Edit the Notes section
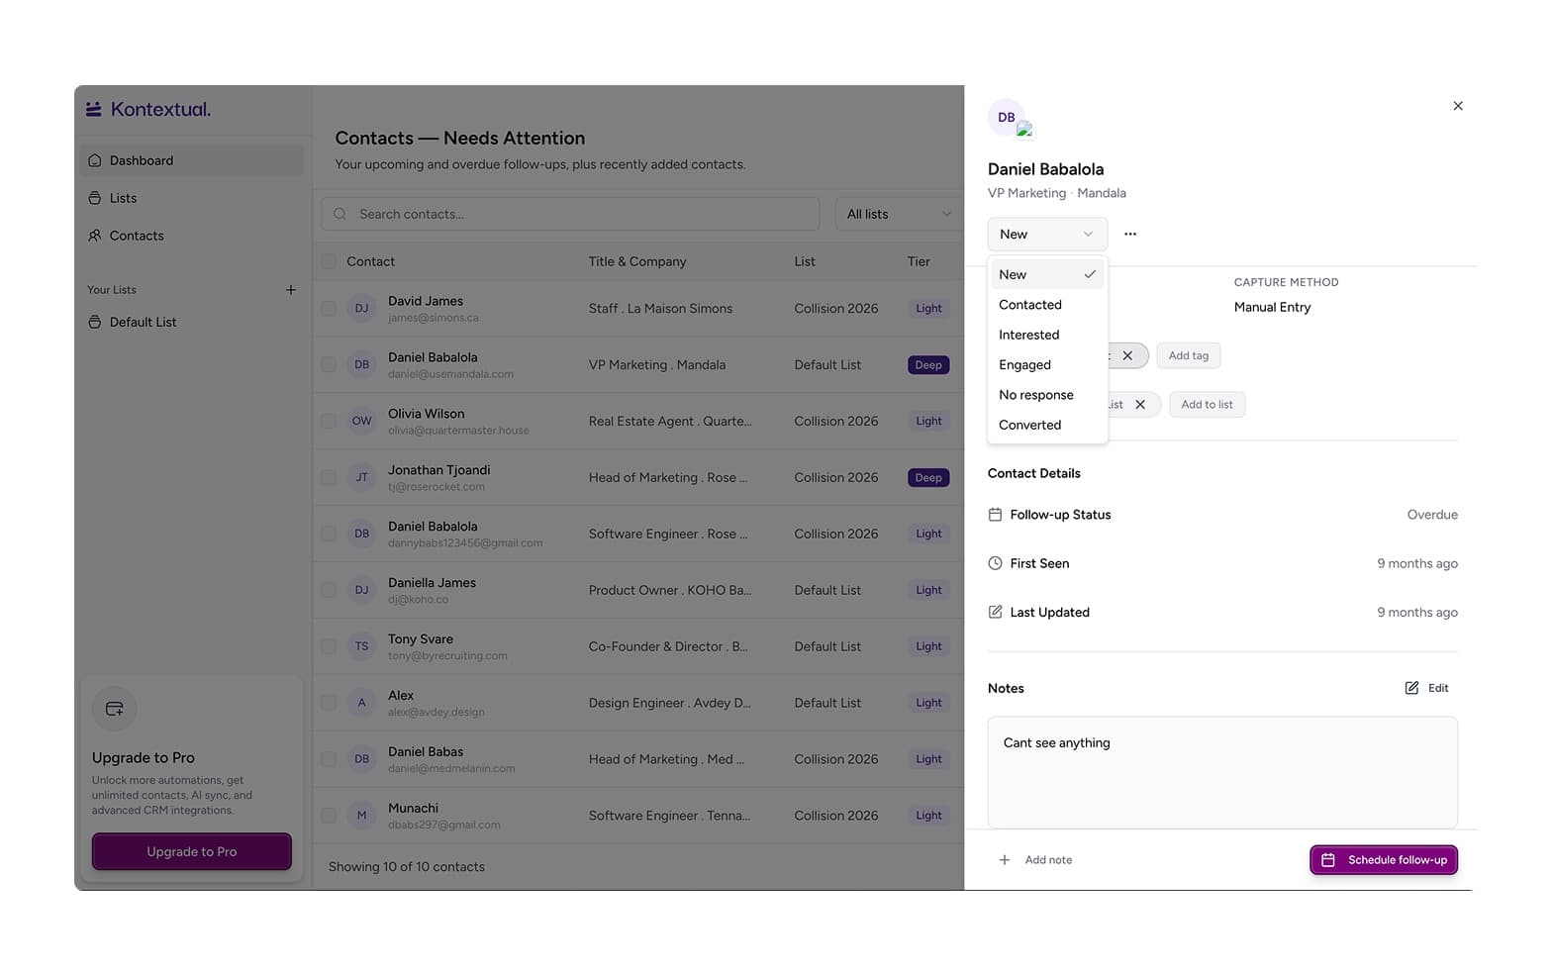The image size is (1552, 975). point(1427,689)
